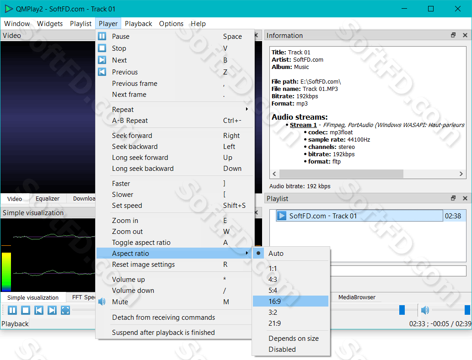Screen dimensions: 472x360
Task: Choose the Depends on size aspect option
Action: 291,339
